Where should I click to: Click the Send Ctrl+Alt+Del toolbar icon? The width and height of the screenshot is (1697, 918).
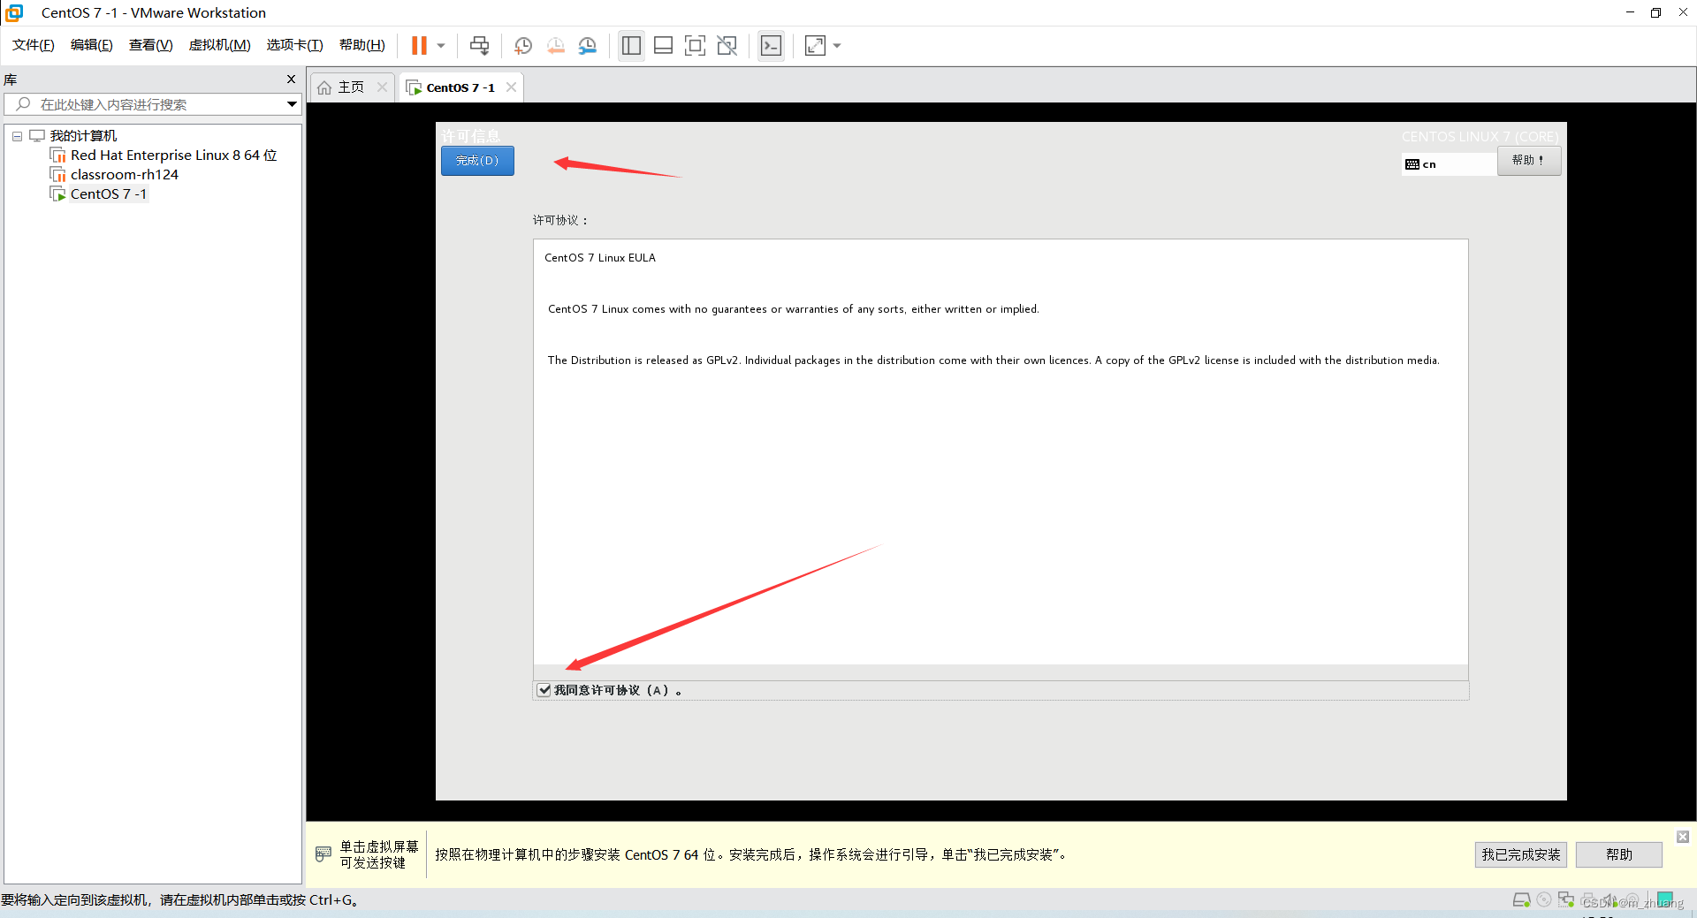click(x=479, y=45)
